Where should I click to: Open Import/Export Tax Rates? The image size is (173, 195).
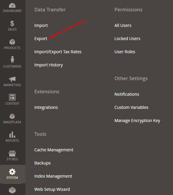coord(58,52)
